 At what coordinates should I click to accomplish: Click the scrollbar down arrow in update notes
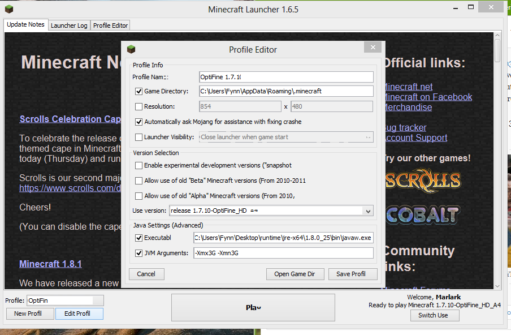497,286
